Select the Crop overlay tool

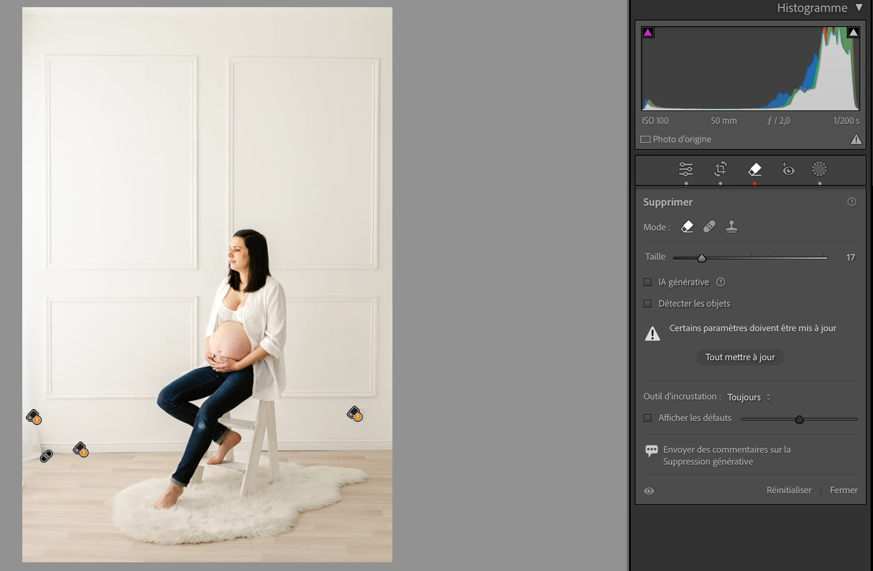click(720, 170)
